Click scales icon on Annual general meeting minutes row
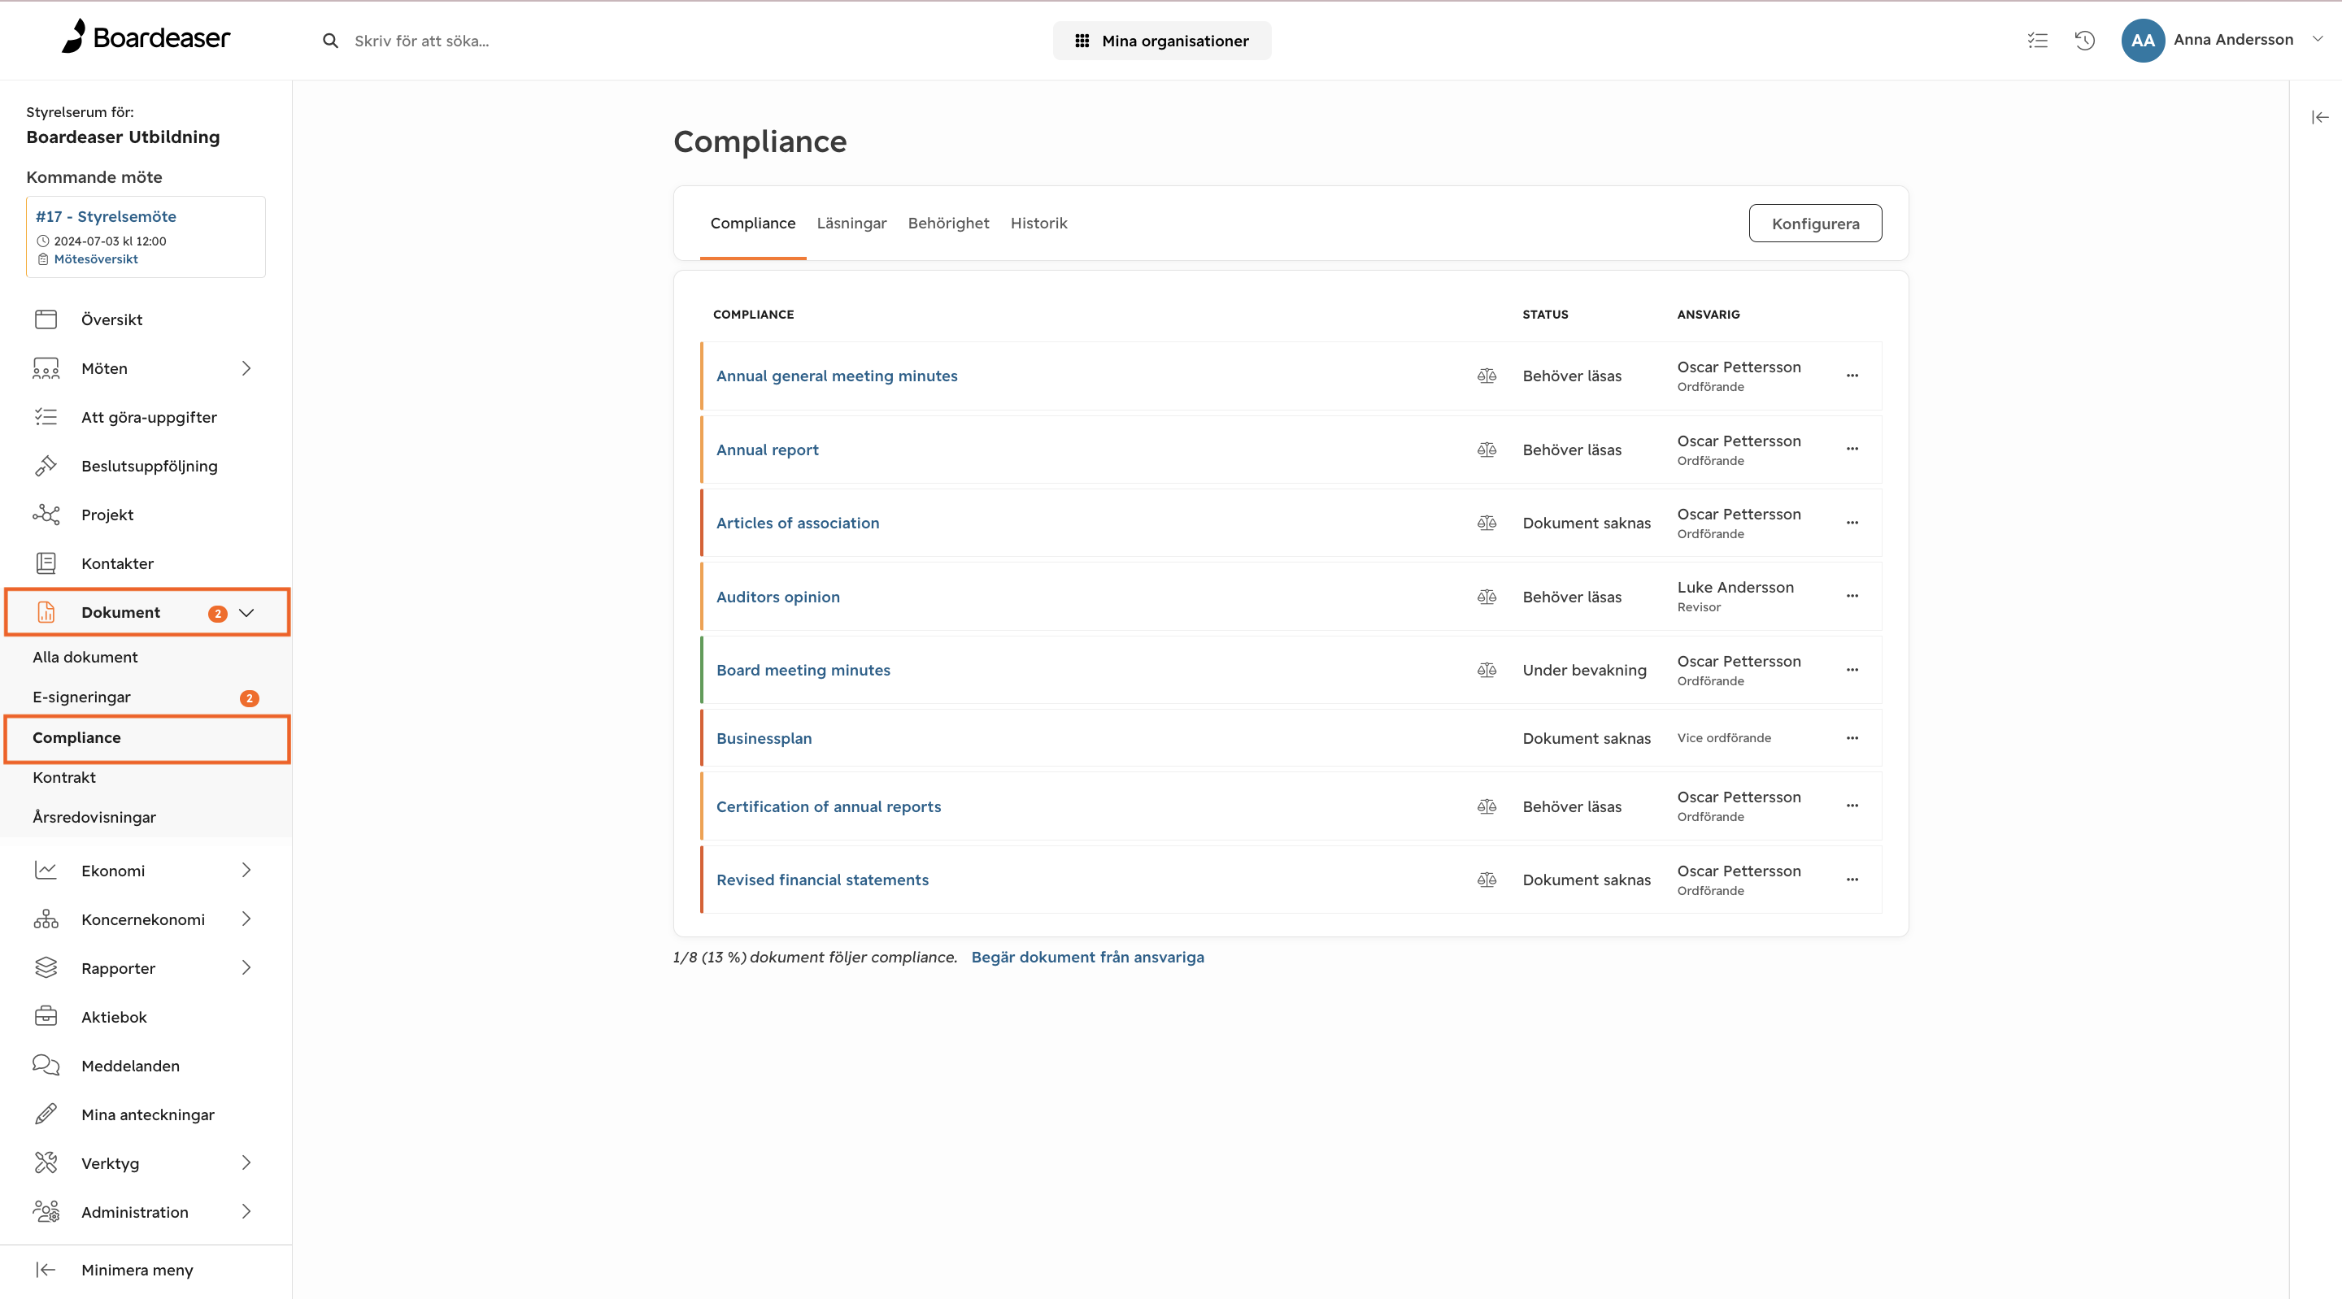The image size is (2342, 1299). [x=1487, y=376]
